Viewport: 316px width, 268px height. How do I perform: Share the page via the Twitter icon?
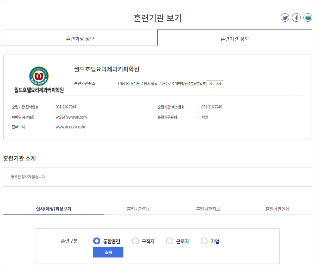(285, 18)
